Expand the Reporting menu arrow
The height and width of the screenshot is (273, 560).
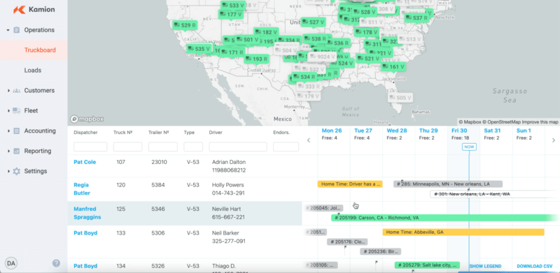(x=8, y=151)
